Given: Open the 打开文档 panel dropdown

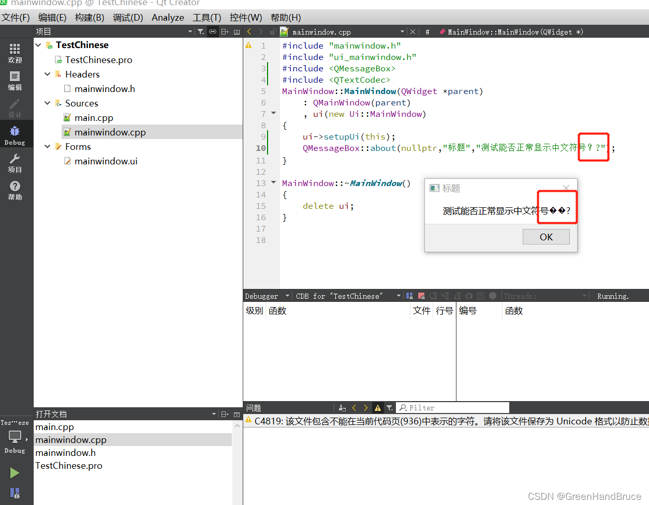Looking at the screenshot, I should point(214,414).
